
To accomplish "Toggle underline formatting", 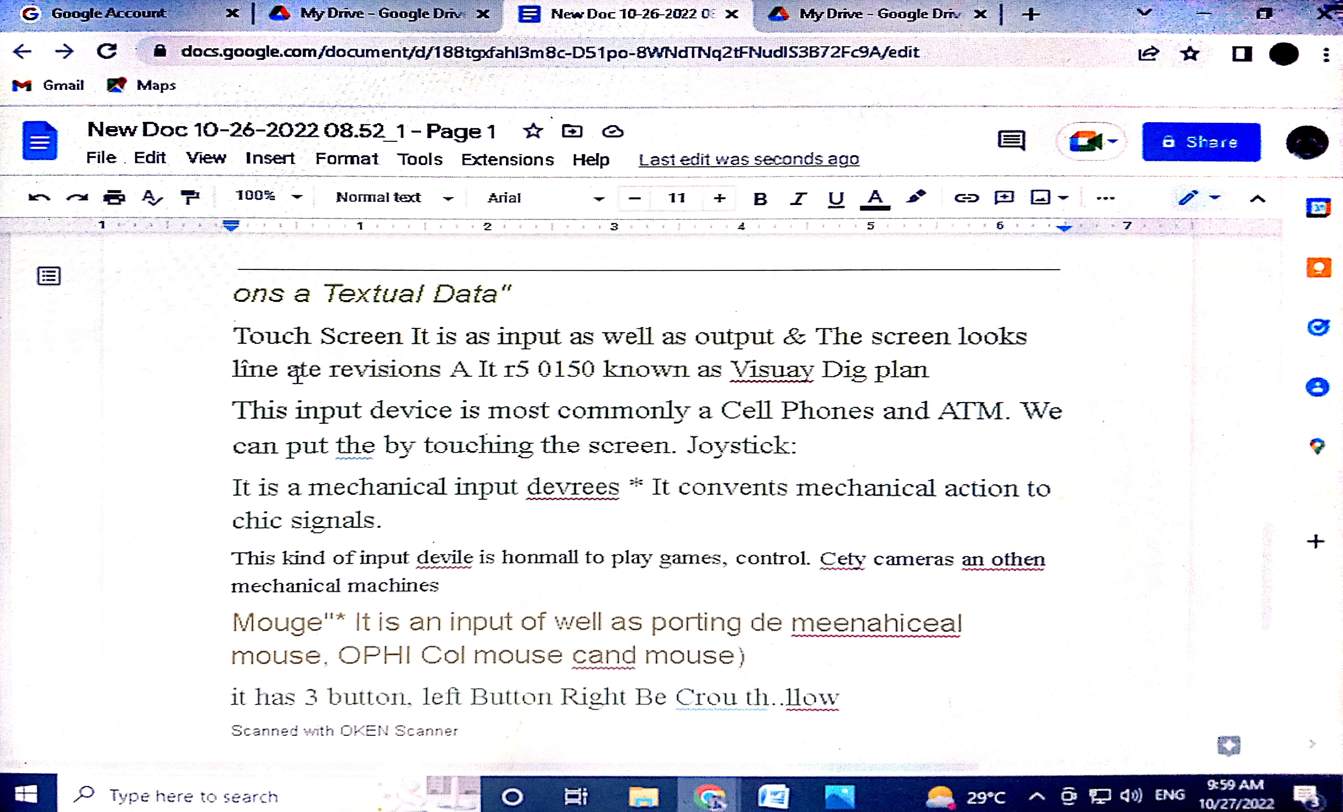I will 836,199.
